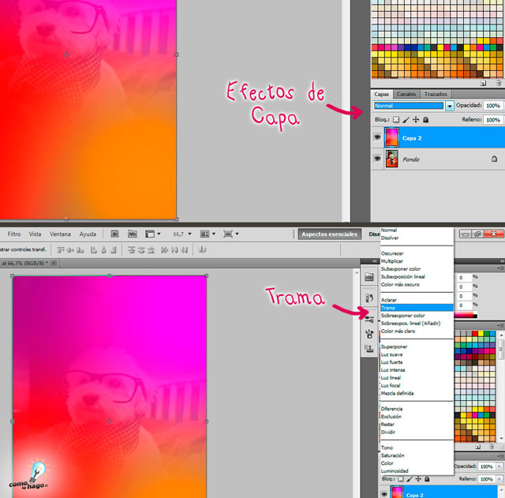
Task: Switch to the Canales tab
Action: 406,94
